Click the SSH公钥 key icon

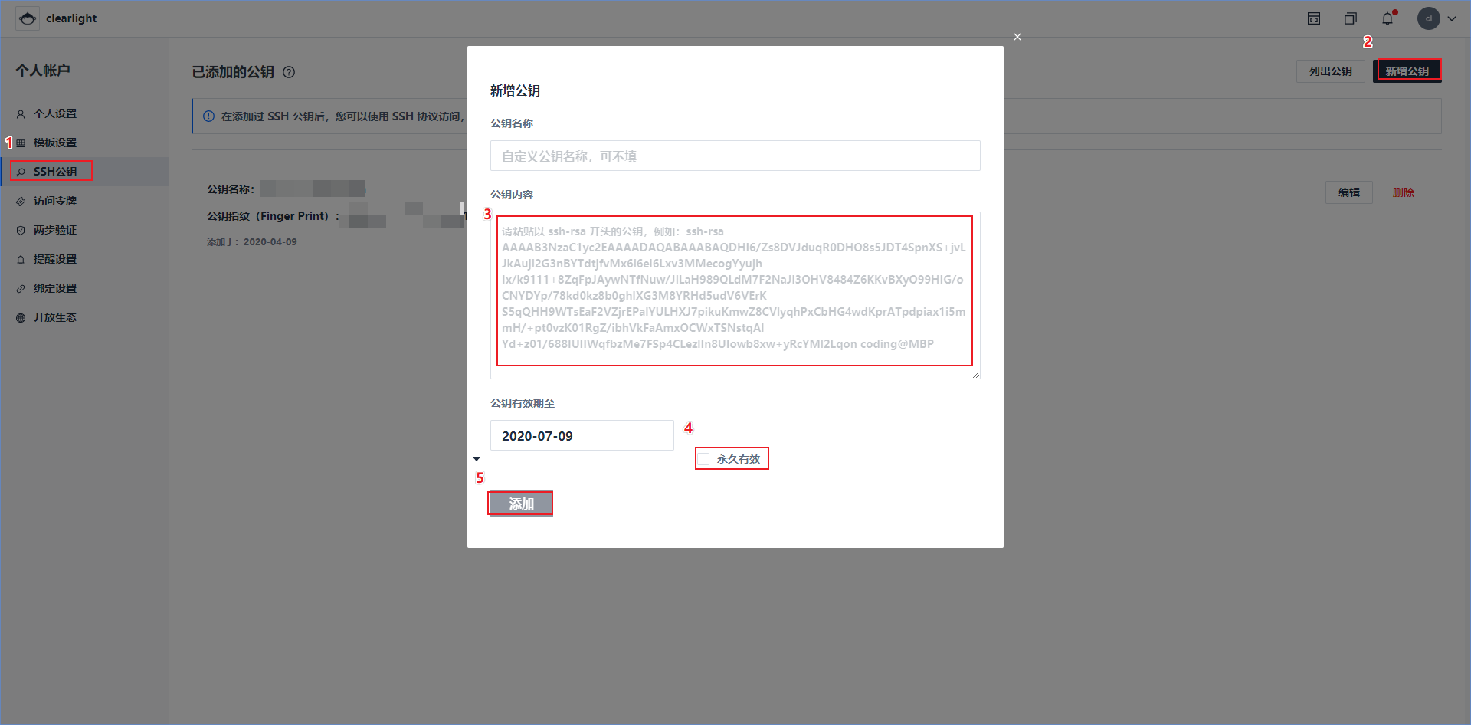[x=21, y=172]
